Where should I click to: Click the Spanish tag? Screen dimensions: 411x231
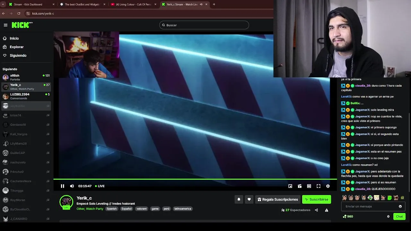pos(112,209)
